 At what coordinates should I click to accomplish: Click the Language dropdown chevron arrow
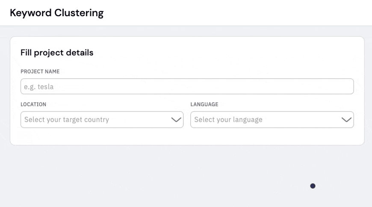click(346, 120)
